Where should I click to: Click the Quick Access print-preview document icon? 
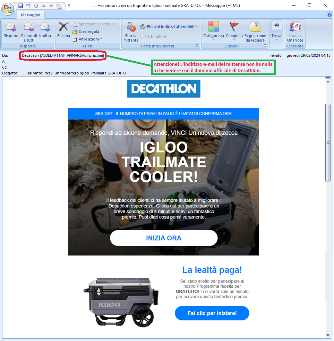coord(59,6)
